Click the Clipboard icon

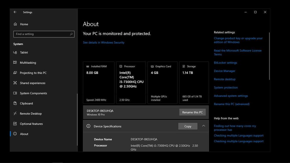(15, 104)
